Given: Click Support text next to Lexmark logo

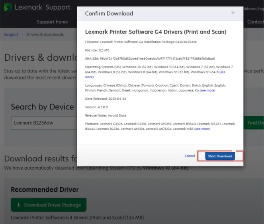Looking at the screenshot, I should click(58, 8).
